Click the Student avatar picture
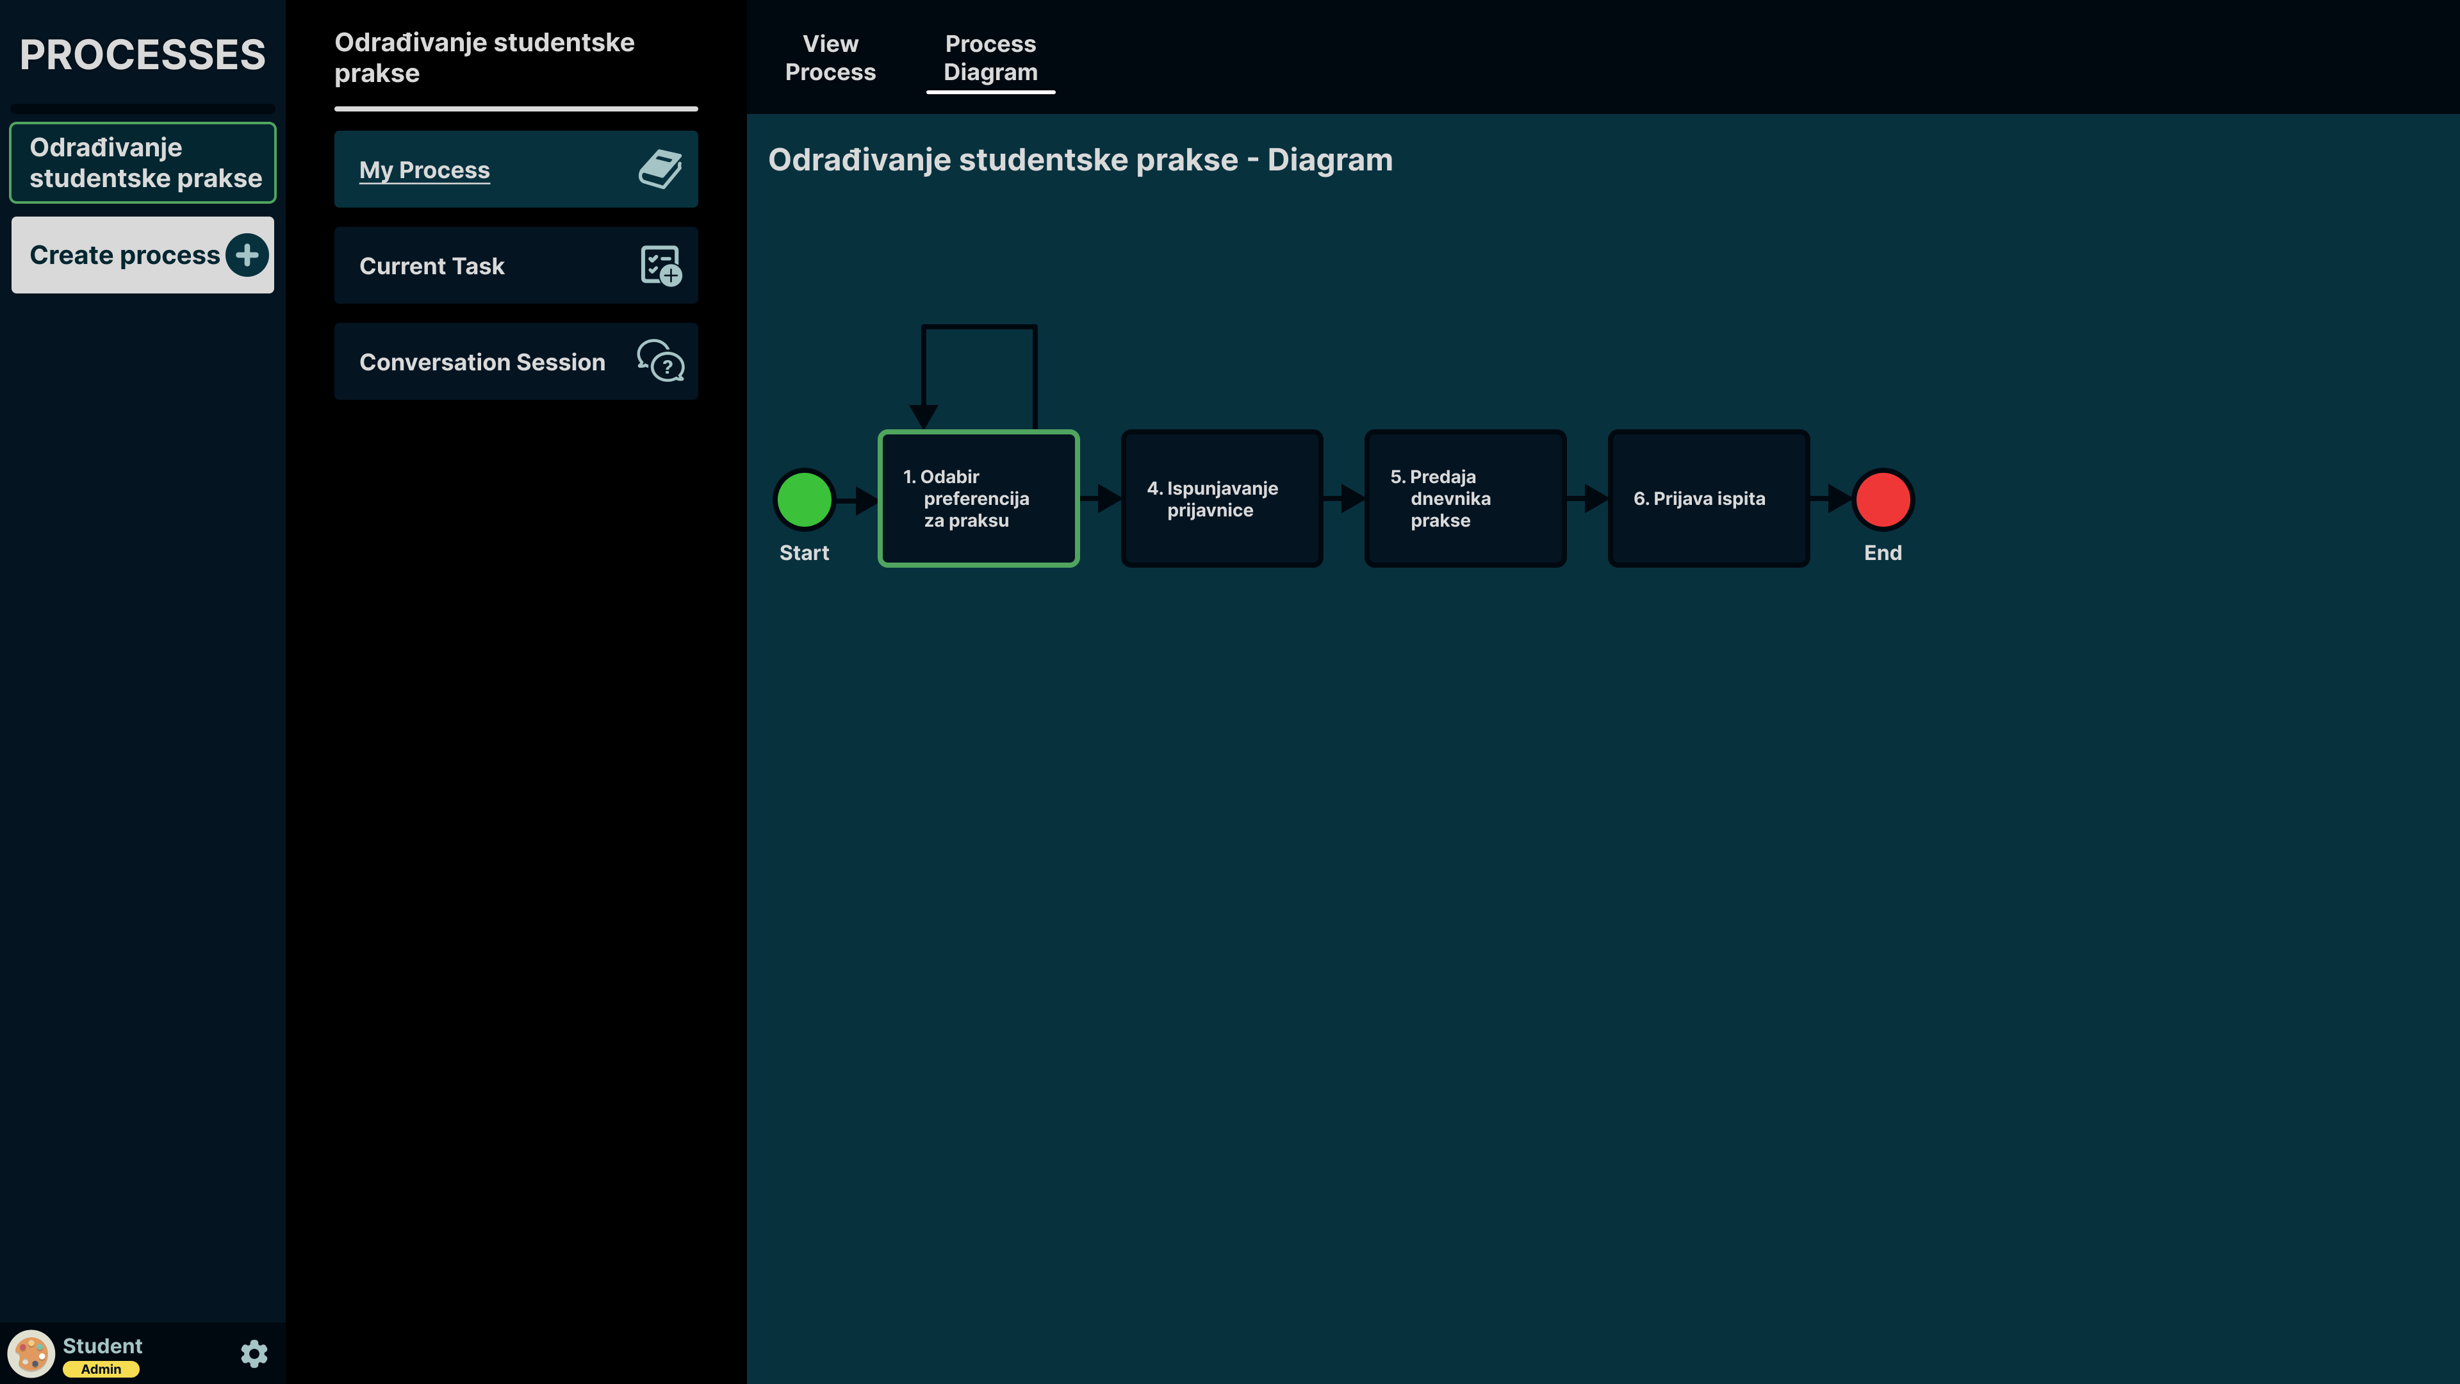 coord(31,1353)
